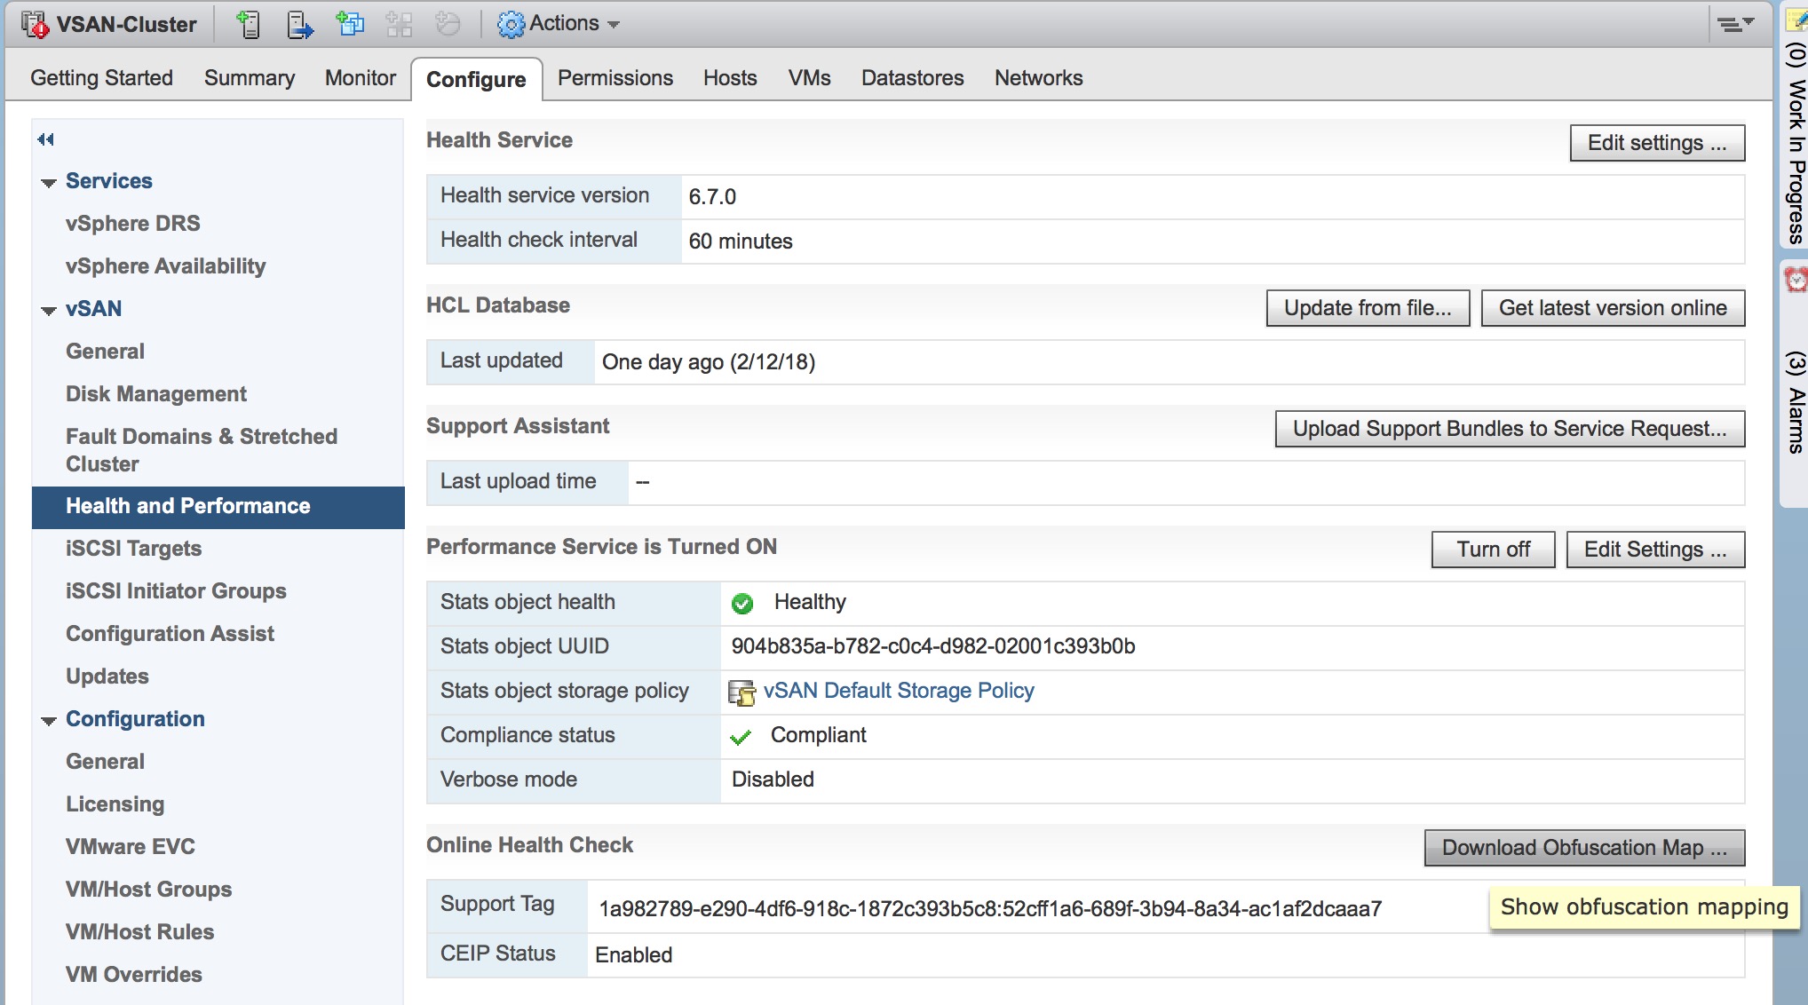Select the Configure tab
Screen dimensions: 1808x1005
click(x=476, y=80)
